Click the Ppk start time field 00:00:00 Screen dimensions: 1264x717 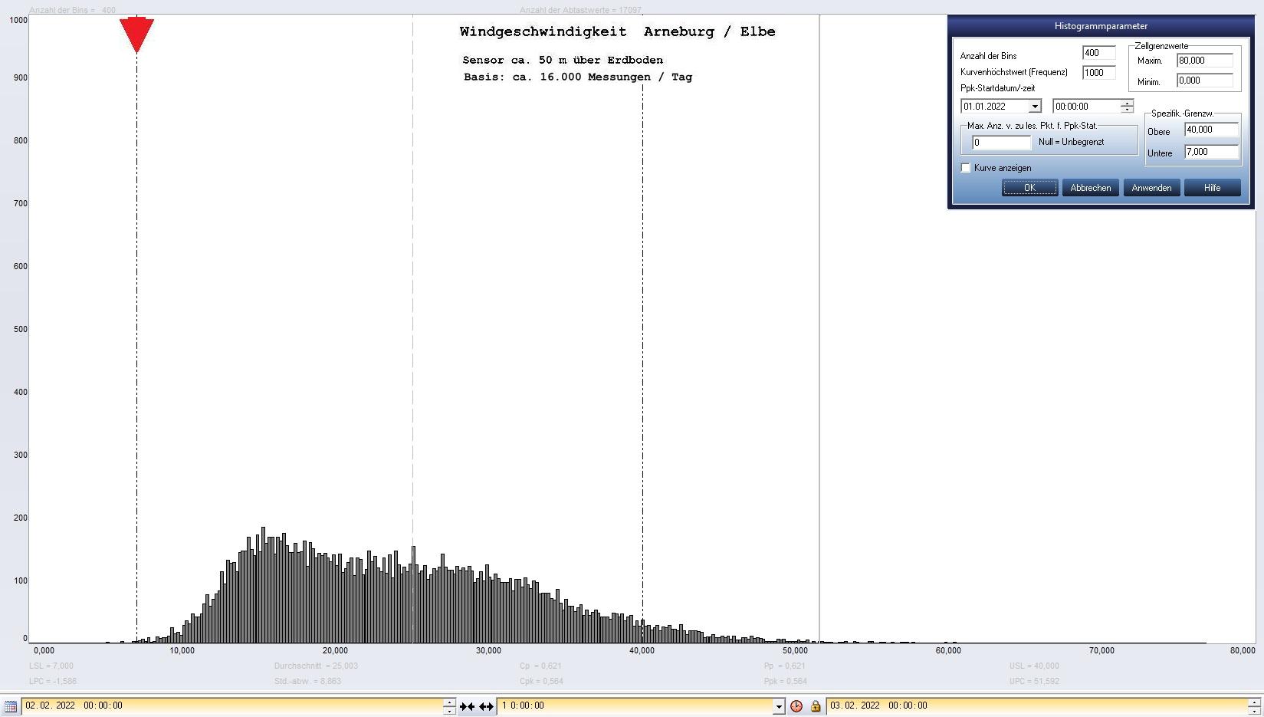coord(1086,107)
